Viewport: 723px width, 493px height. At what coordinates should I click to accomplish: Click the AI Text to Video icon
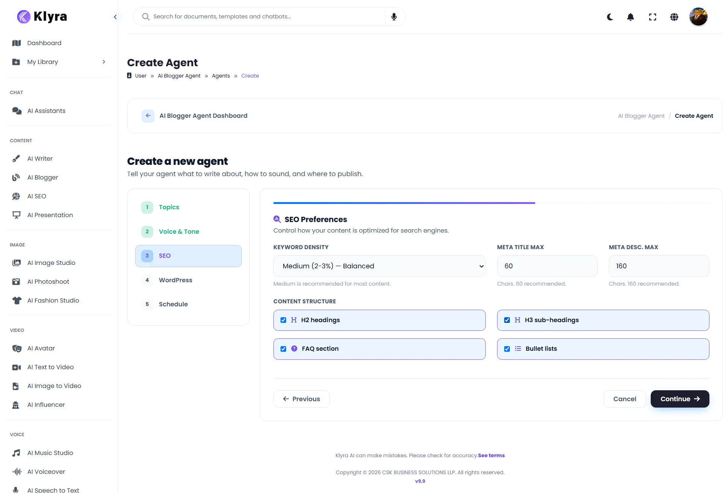(x=17, y=367)
